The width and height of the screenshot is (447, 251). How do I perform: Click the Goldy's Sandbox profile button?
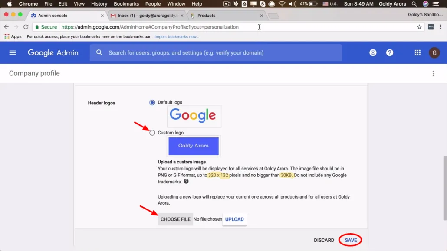[425, 15]
